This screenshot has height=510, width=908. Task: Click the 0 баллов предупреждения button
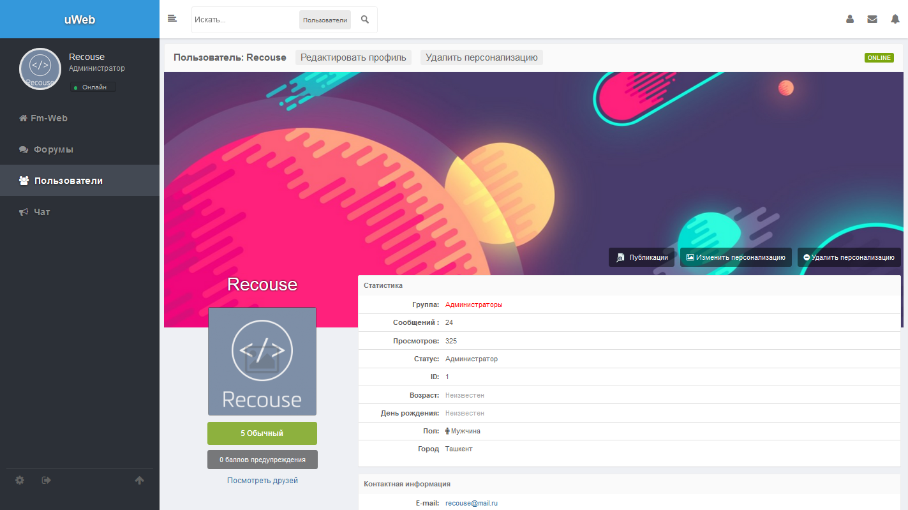point(262,460)
